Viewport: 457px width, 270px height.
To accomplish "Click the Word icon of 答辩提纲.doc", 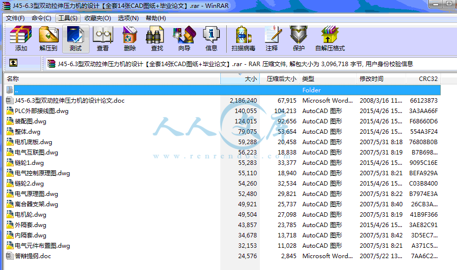I will pyautogui.click(x=9, y=256).
